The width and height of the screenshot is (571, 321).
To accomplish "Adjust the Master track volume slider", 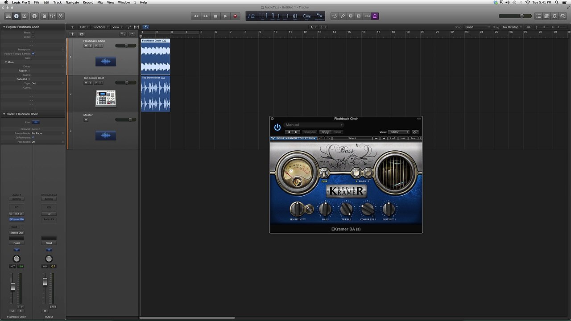I will tap(126, 119).
